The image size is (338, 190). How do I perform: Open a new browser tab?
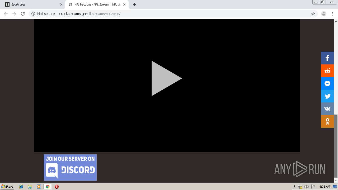(134, 4)
